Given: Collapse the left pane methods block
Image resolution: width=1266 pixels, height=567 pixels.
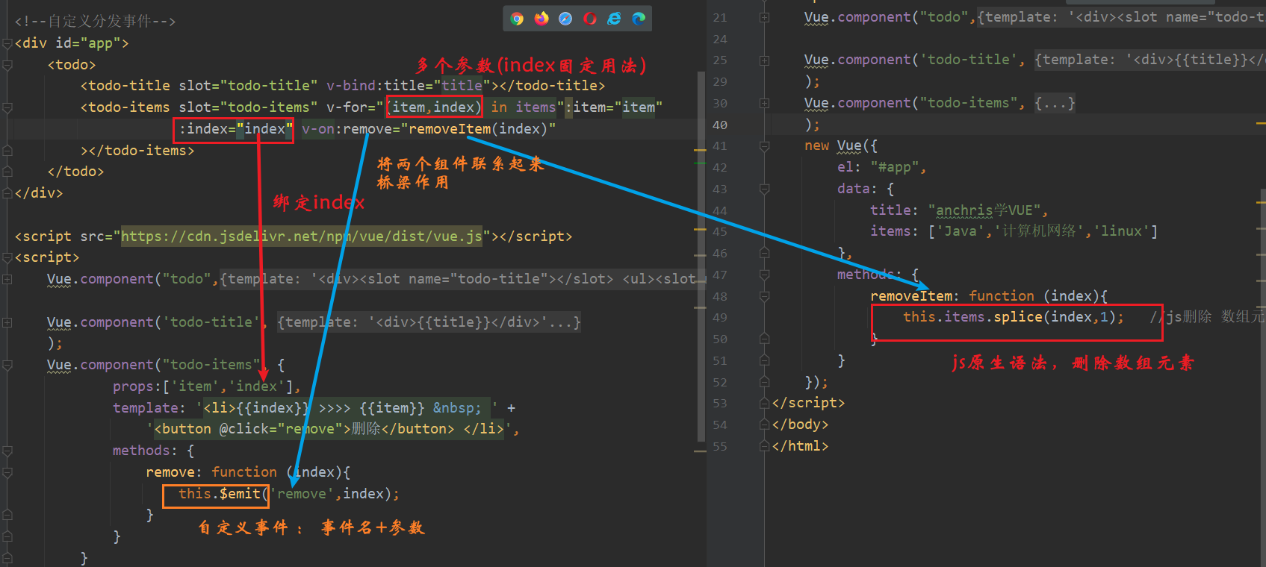Looking at the screenshot, I should click(x=7, y=451).
